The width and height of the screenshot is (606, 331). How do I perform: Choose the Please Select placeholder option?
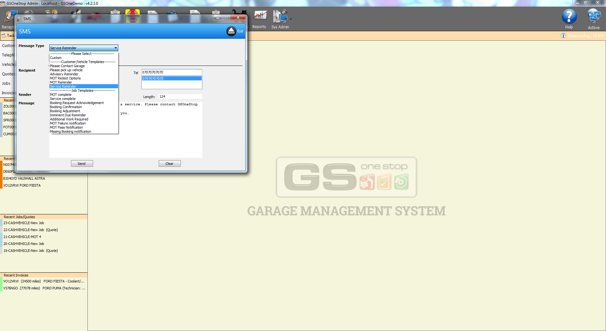point(84,54)
